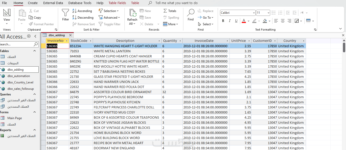Open the font color picker arrow
This screenshot has height=150, width=346.
tap(249, 21)
